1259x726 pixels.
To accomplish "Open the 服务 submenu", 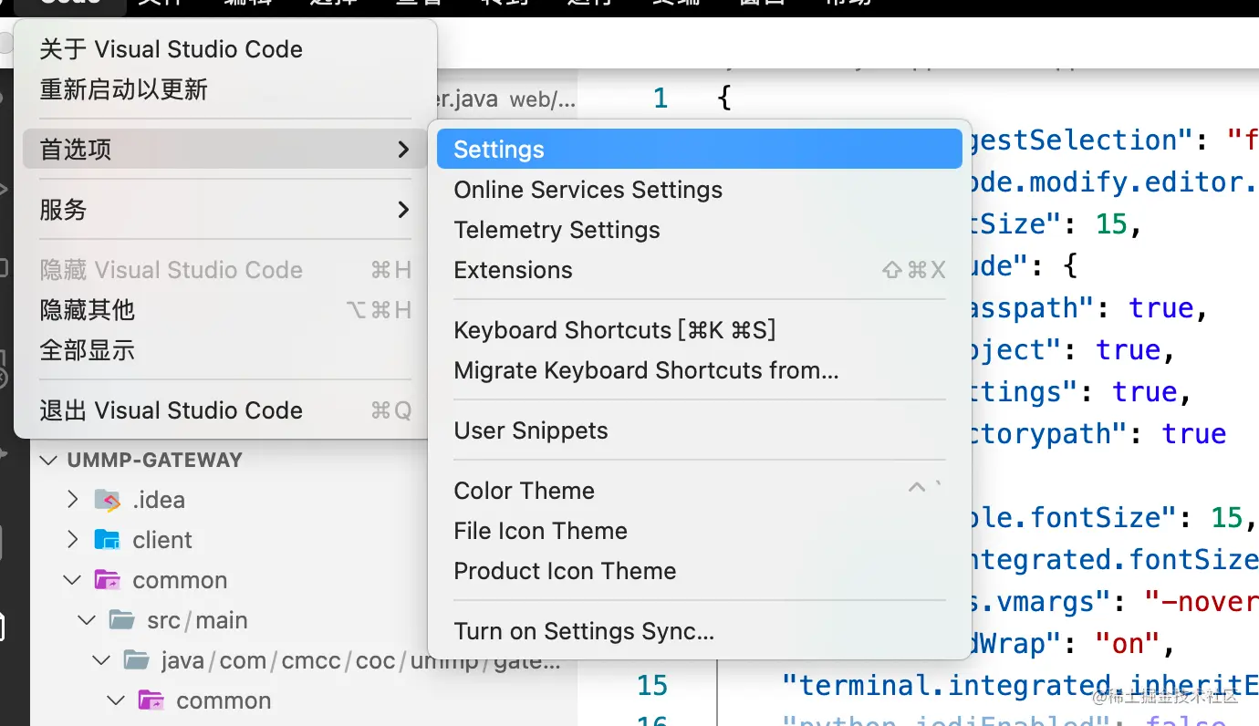I will pos(225,210).
